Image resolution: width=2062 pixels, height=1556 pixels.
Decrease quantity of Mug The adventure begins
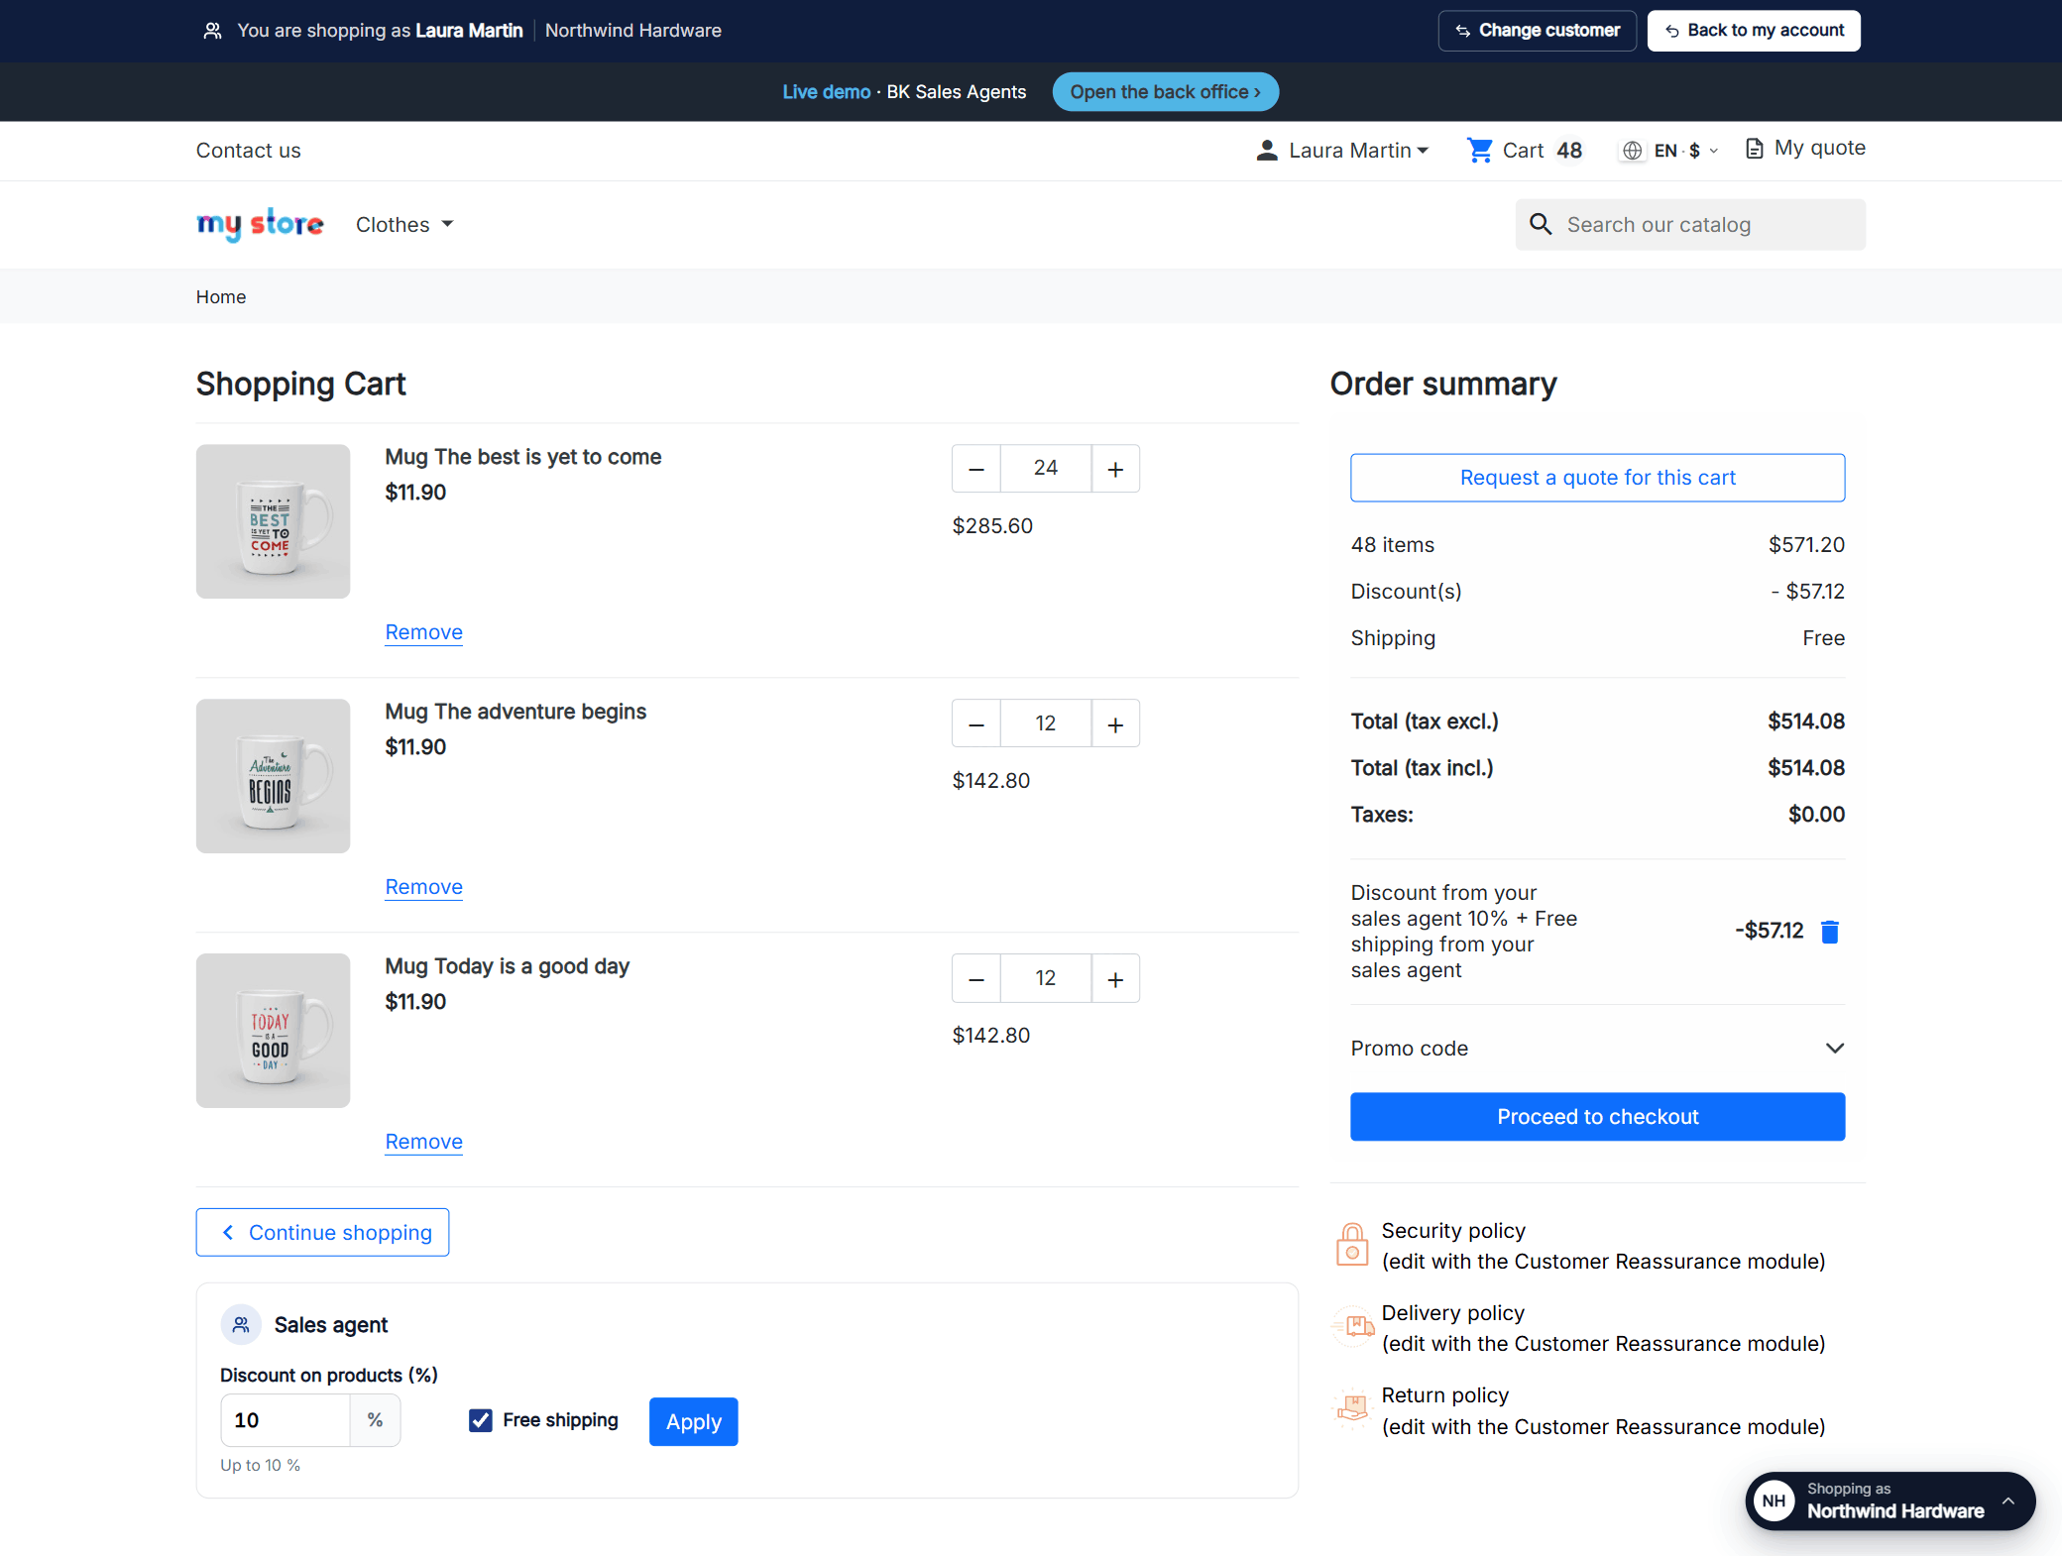tap(976, 724)
